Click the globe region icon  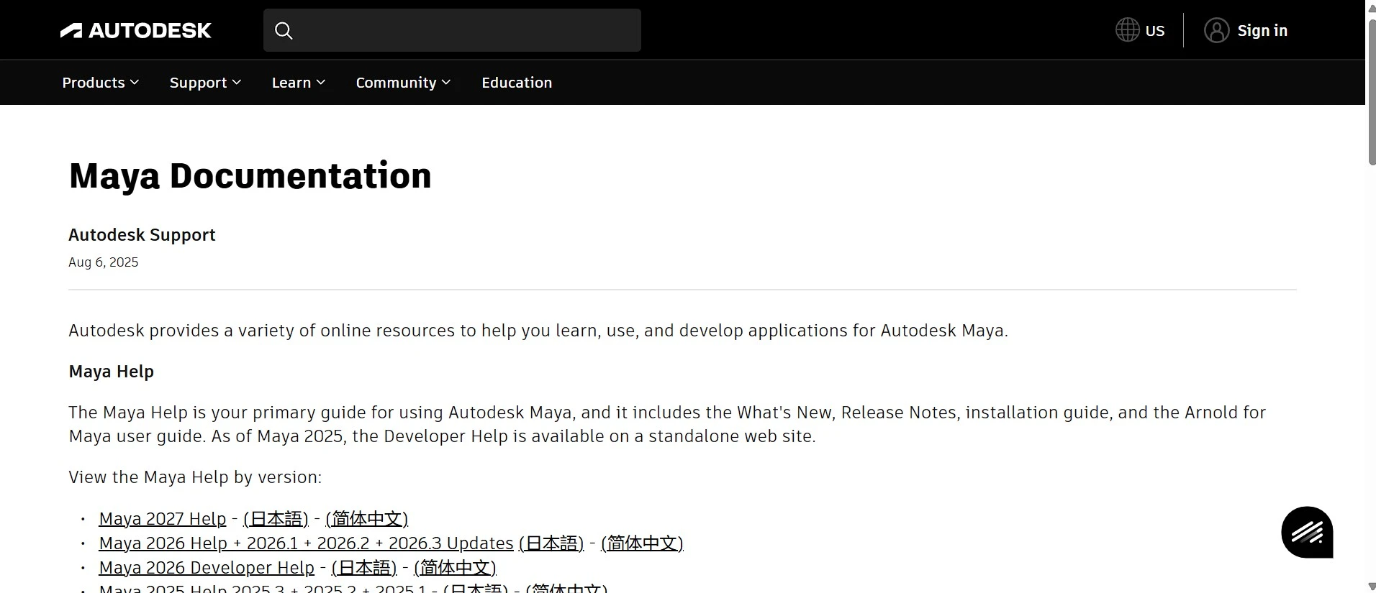point(1127,30)
